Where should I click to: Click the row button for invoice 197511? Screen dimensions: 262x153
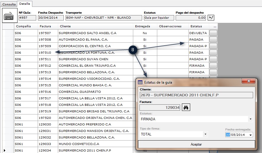pyautogui.click(x=213, y=59)
